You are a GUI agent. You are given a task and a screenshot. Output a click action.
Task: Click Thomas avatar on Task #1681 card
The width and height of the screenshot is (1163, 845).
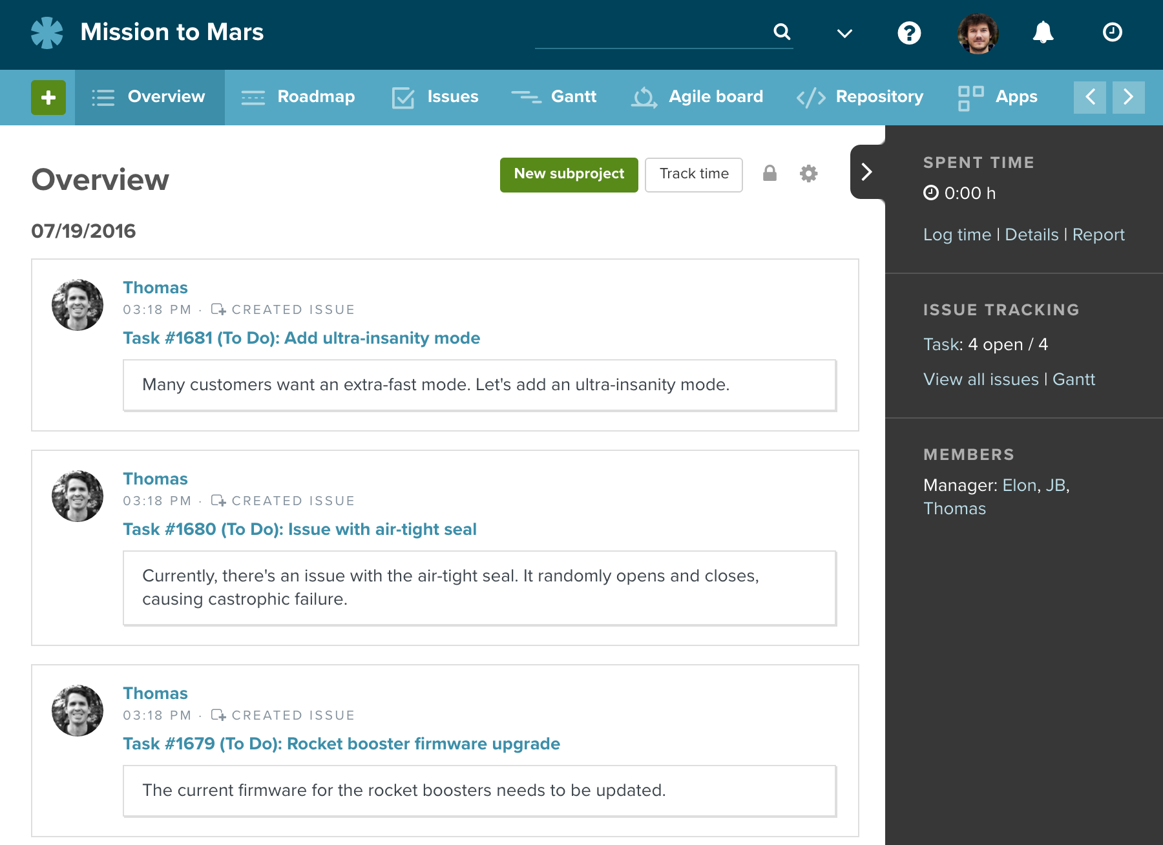pos(78,305)
